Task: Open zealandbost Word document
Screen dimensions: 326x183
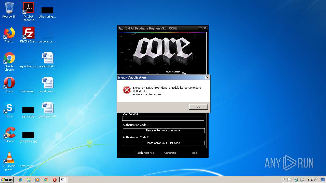Action: (47, 60)
